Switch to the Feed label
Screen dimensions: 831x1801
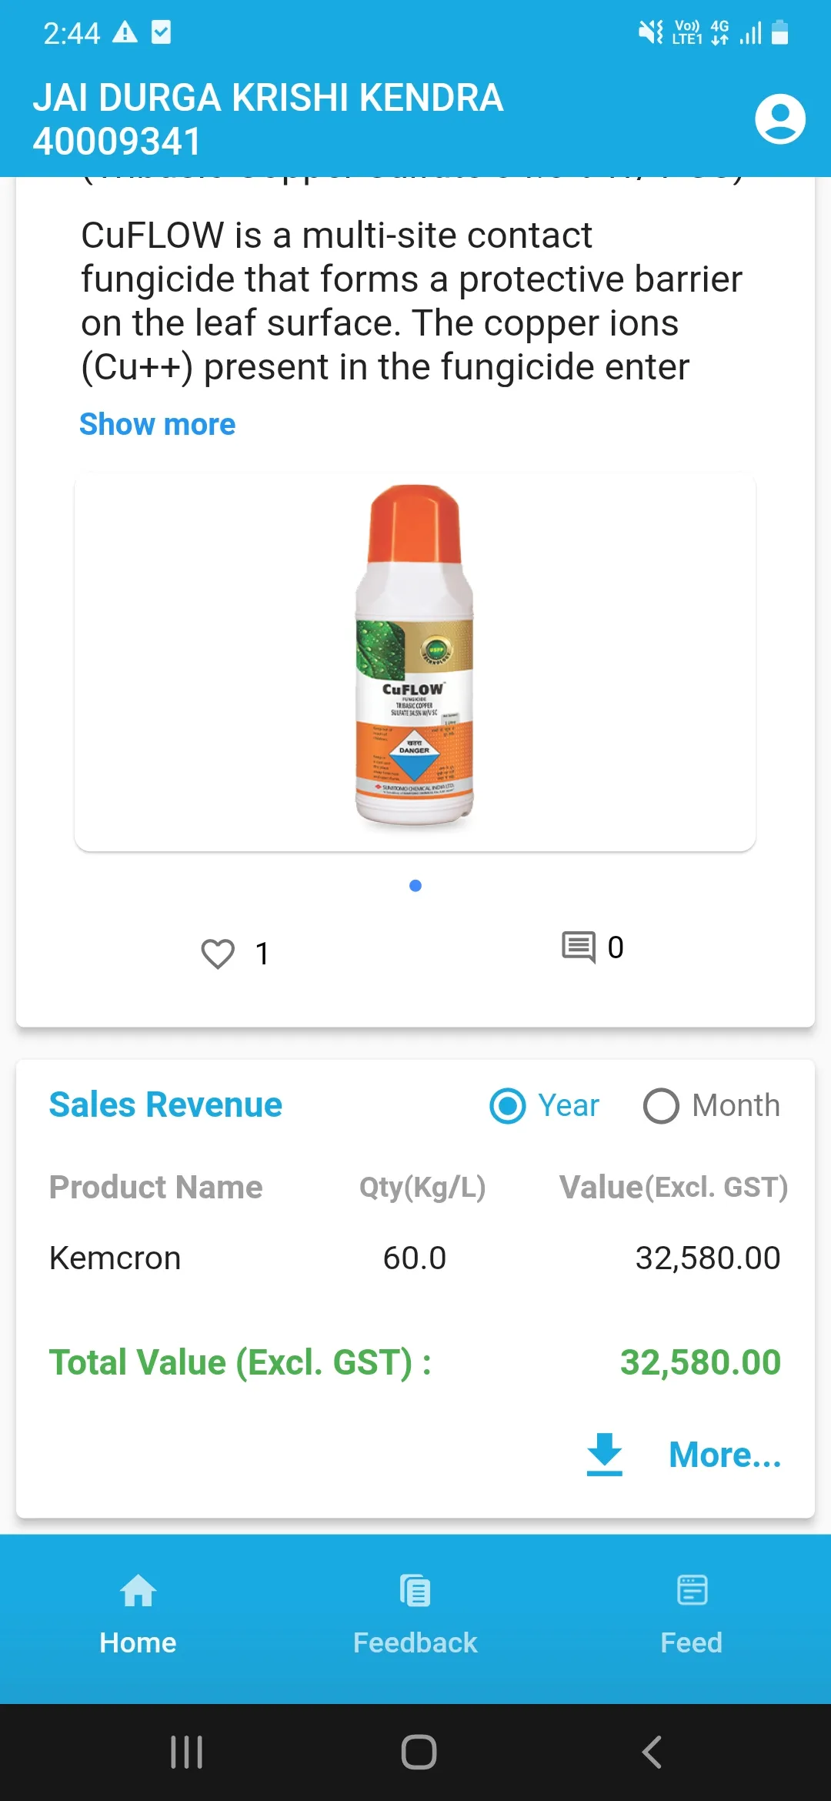[692, 1642]
